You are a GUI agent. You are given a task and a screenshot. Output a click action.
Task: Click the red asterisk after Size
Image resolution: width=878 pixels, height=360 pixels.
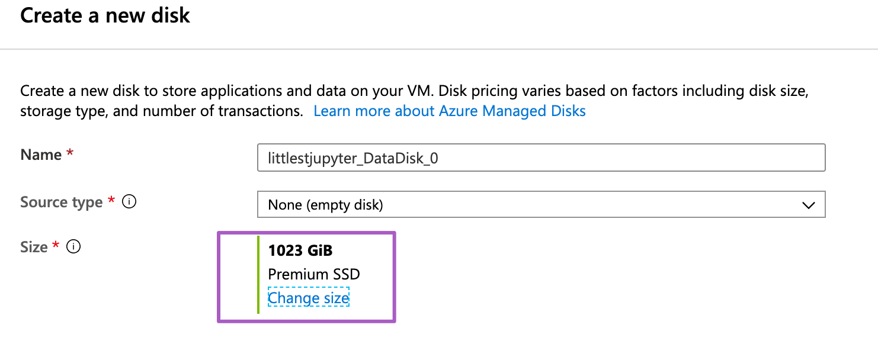pyautogui.click(x=56, y=246)
